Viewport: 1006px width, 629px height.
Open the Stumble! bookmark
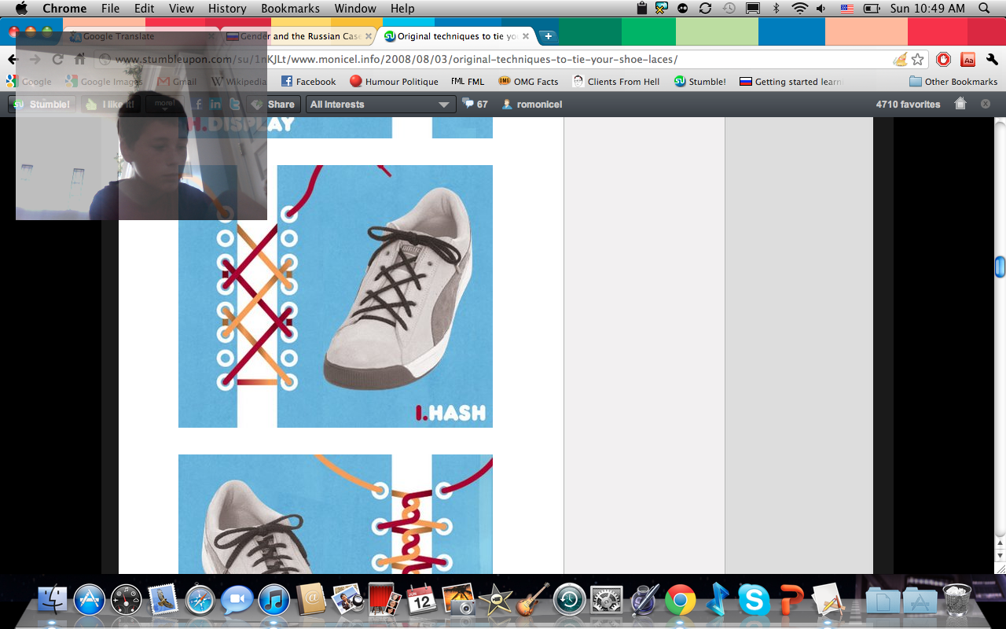click(699, 82)
